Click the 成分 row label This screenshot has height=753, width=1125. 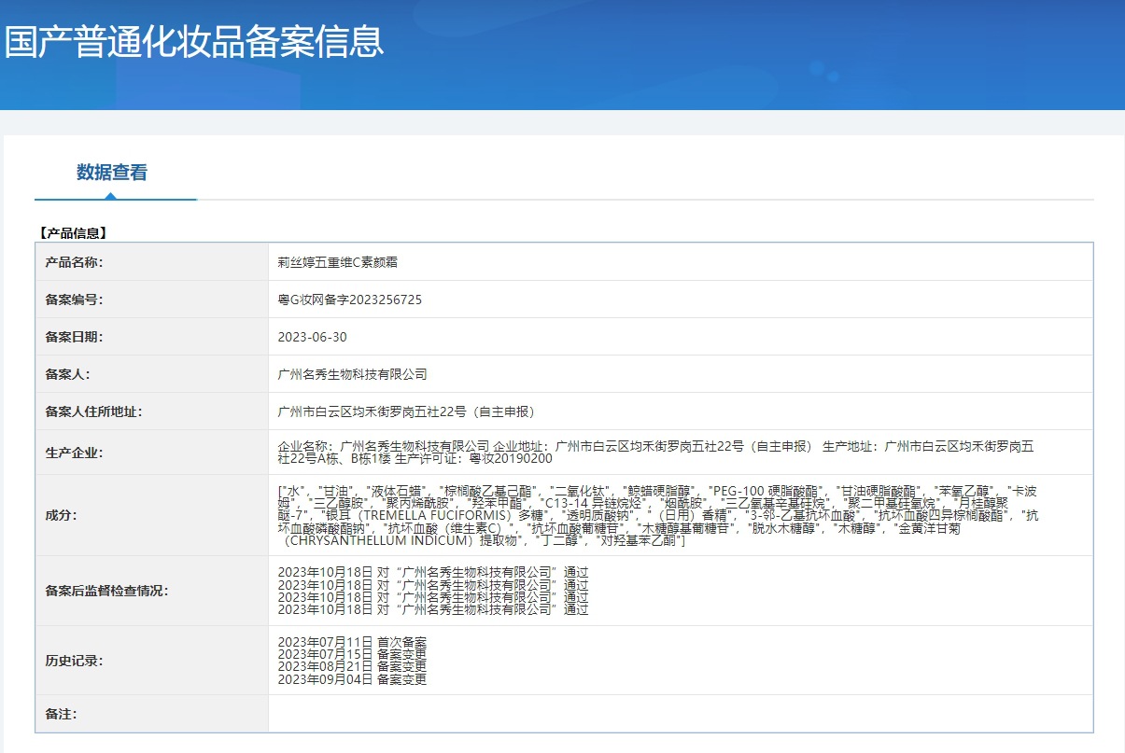[x=62, y=515]
